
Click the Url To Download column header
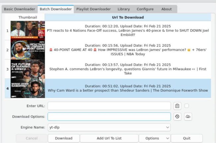[x=128, y=17]
